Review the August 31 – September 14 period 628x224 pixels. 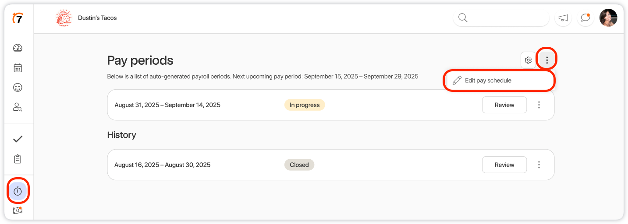pyautogui.click(x=504, y=105)
